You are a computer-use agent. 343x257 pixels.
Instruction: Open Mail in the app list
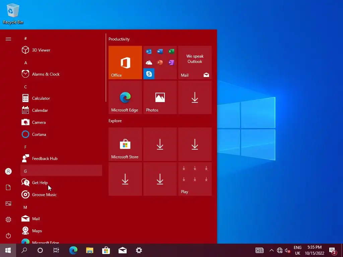click(x=61, y=219)
